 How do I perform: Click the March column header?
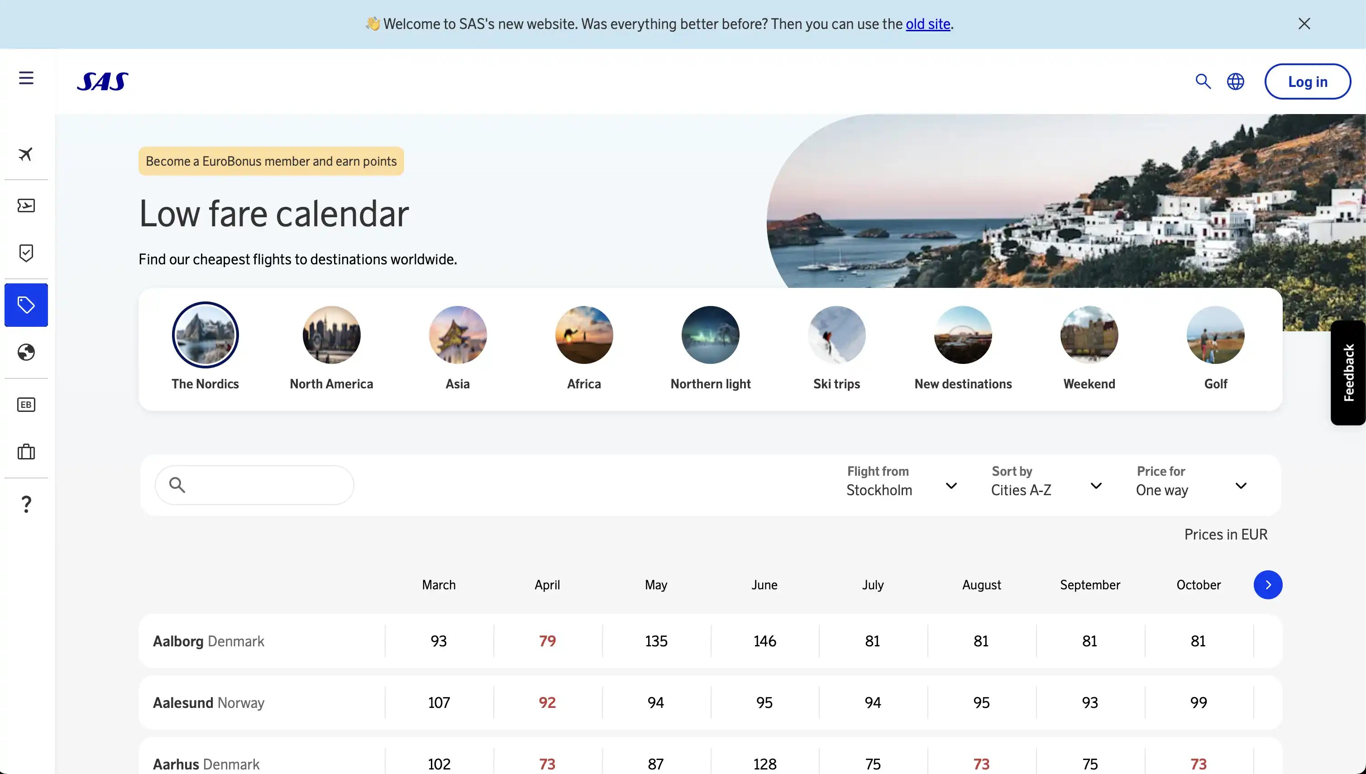click(439, 585)
